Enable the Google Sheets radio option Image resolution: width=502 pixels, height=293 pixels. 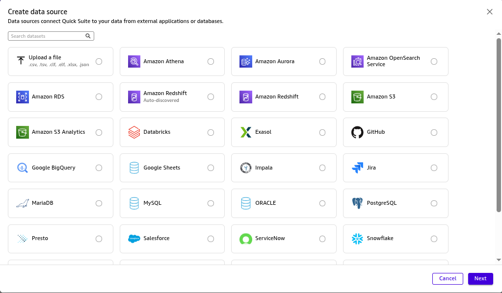point(211,168)
